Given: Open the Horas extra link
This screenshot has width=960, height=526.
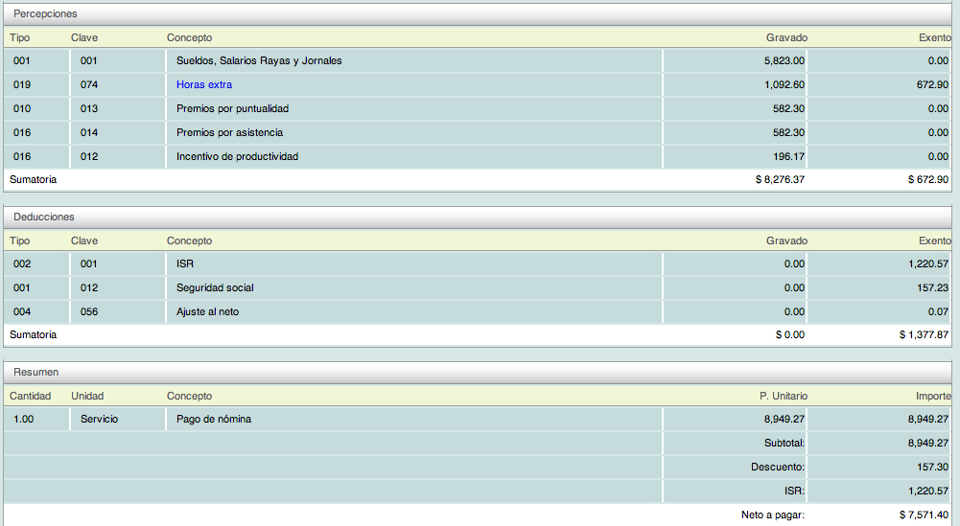Looking at the screenshot, I should click(x=203, y=84).
